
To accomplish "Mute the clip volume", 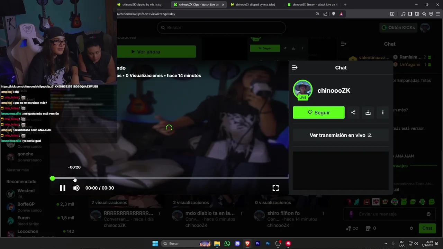I will [x=76, y=188].
